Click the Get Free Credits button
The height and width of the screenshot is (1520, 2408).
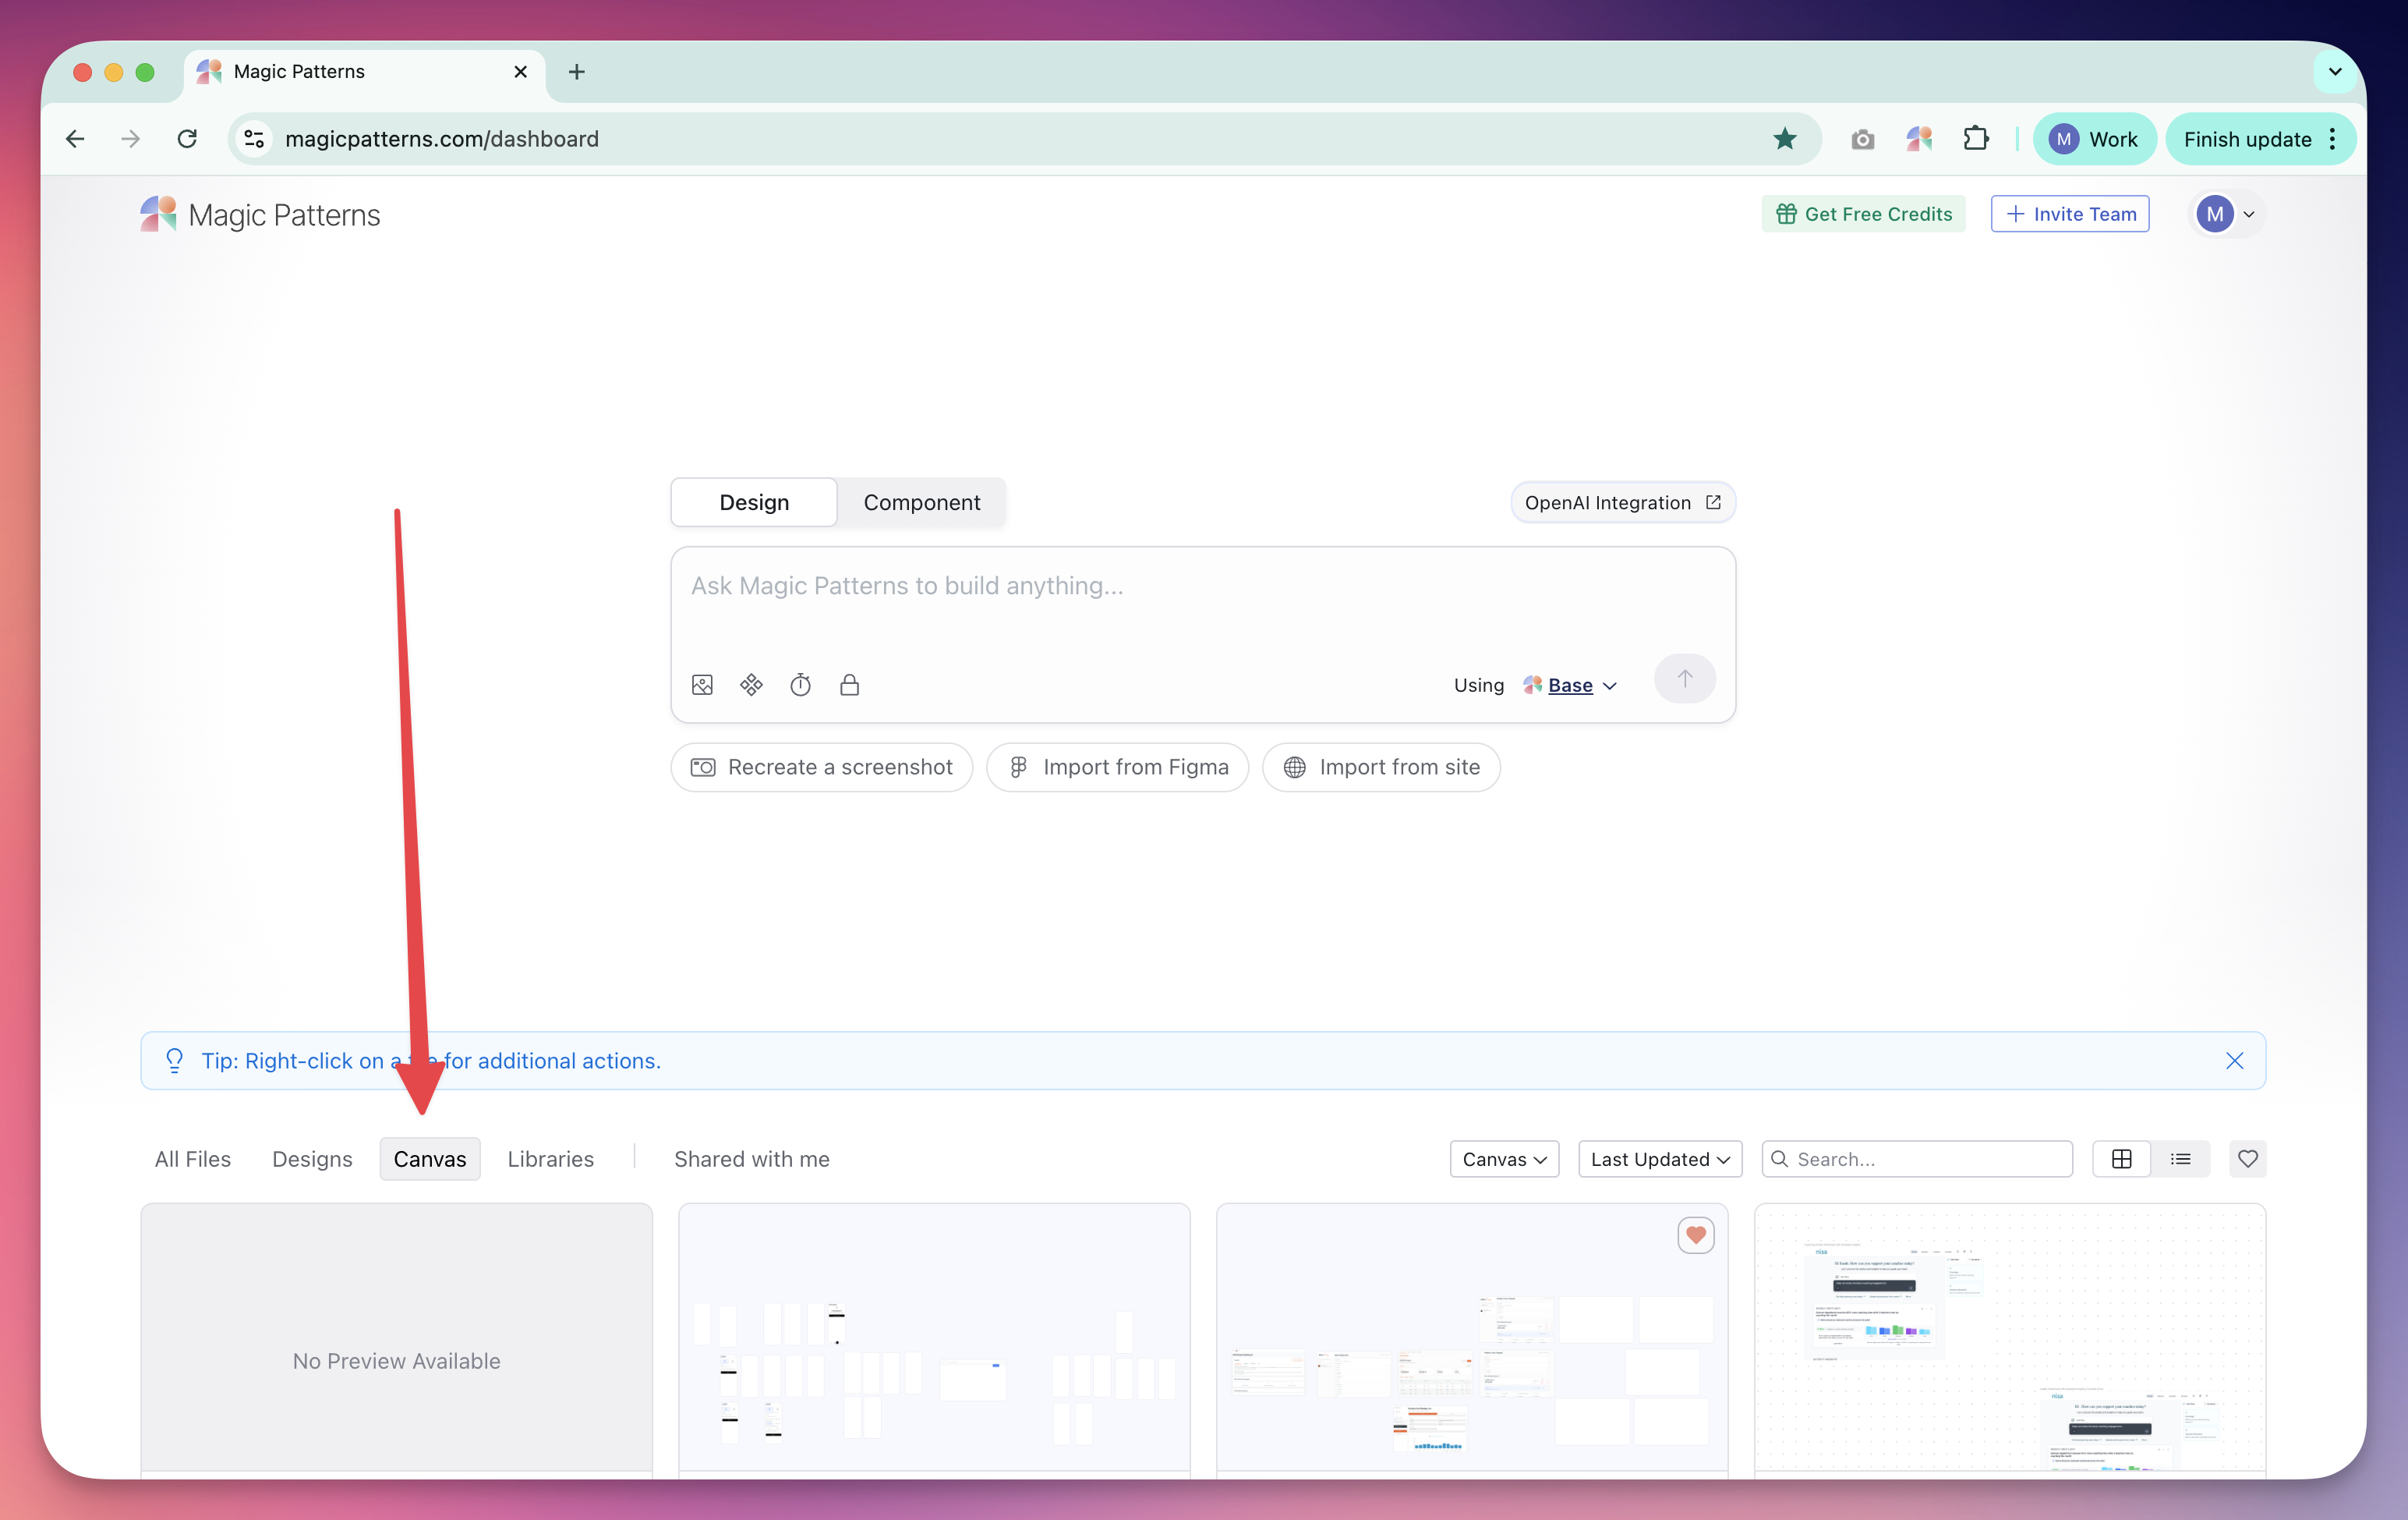[x=1863, y=214]
